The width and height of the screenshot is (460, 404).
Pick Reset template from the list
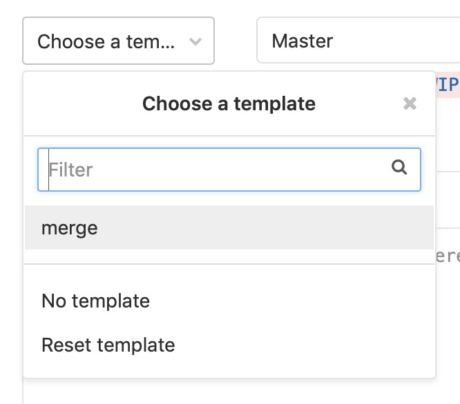[x=108, y=345]
